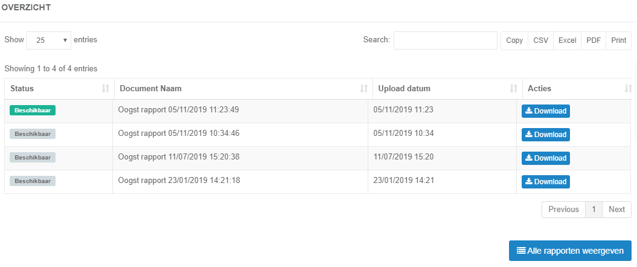Viewport: 637px width, 267px height.
Task: Click green Beschikbaar status badge
Action: pos(33,110)
